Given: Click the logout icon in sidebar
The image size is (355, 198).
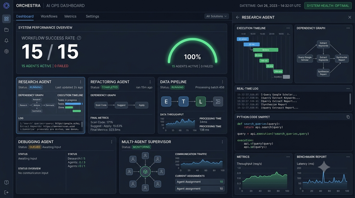Looking at the screenshot, I should [x=6, y=192].
